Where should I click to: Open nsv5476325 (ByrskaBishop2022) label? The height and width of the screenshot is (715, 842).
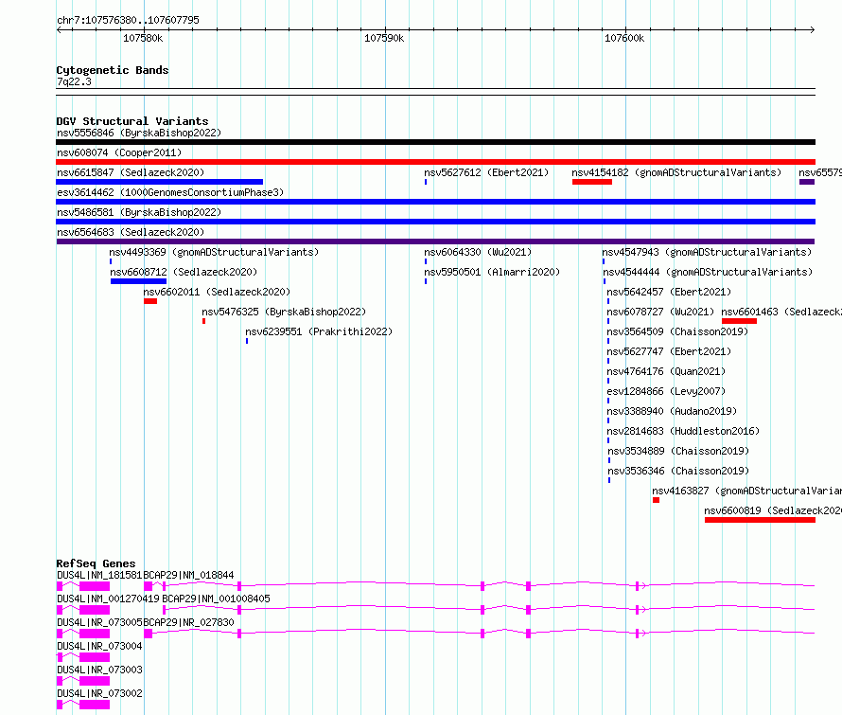(284, 312)
